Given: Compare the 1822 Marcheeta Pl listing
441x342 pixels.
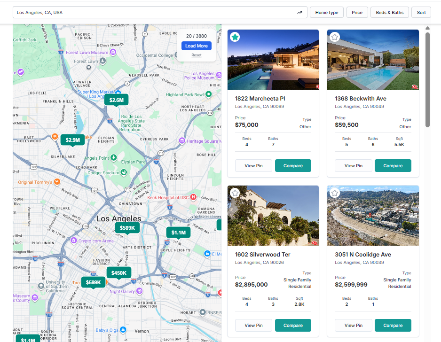Looking at the screenshot, I should (293, 165).
